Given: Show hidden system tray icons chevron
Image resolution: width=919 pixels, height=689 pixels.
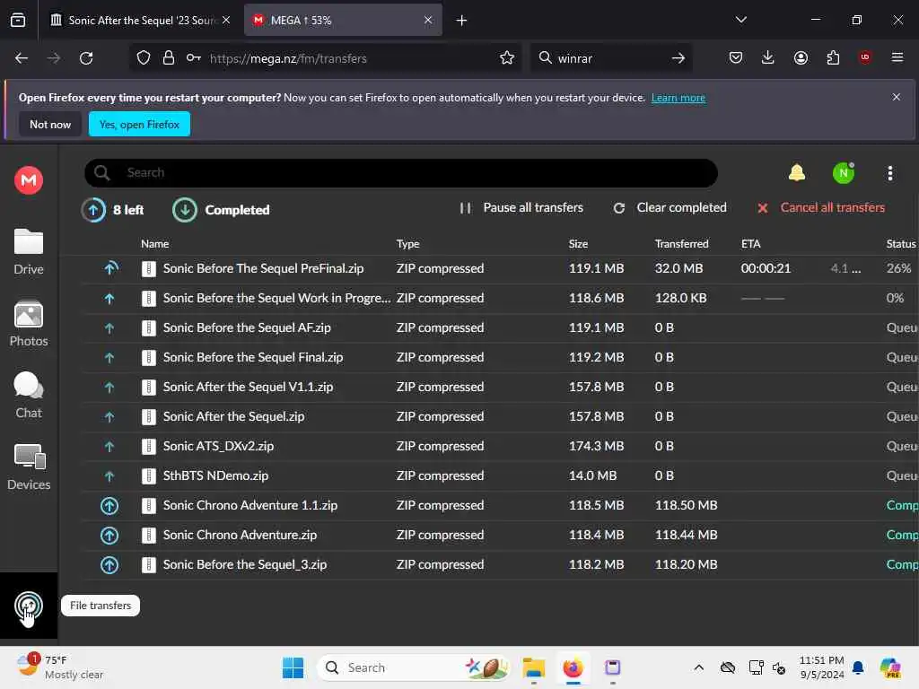Looking at the screenshot, I should click(698, 667).
